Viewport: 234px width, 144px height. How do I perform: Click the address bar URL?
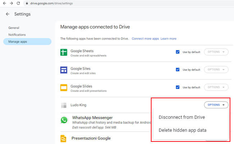tap(51, 3)
